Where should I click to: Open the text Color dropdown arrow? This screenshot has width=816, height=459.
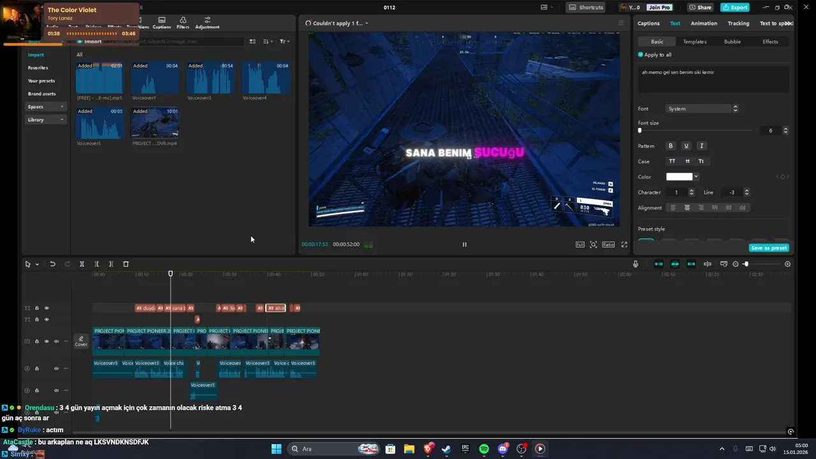coord(696,177)
